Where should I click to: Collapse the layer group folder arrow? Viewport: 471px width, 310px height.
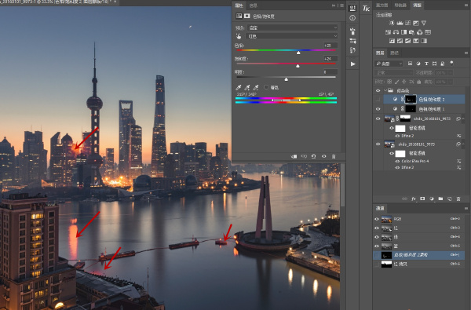point(385,90)
